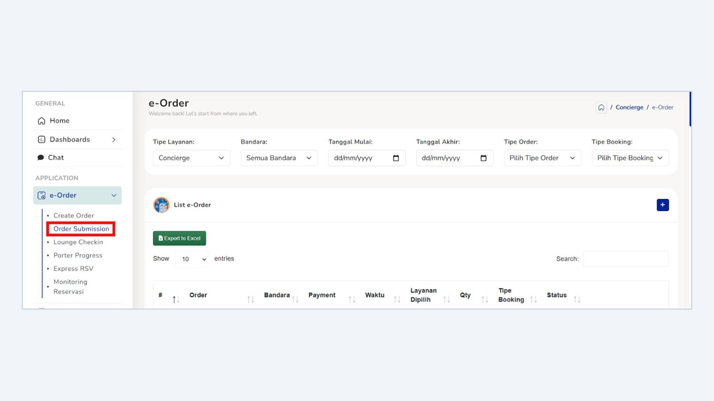Screen dimensions: 714x401
Task: Sort table by Qty column arrows
Action: [x=485, y=300]
